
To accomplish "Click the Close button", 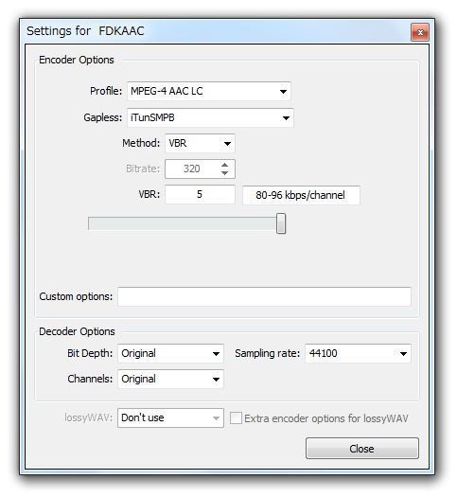I will pos(362,449).
